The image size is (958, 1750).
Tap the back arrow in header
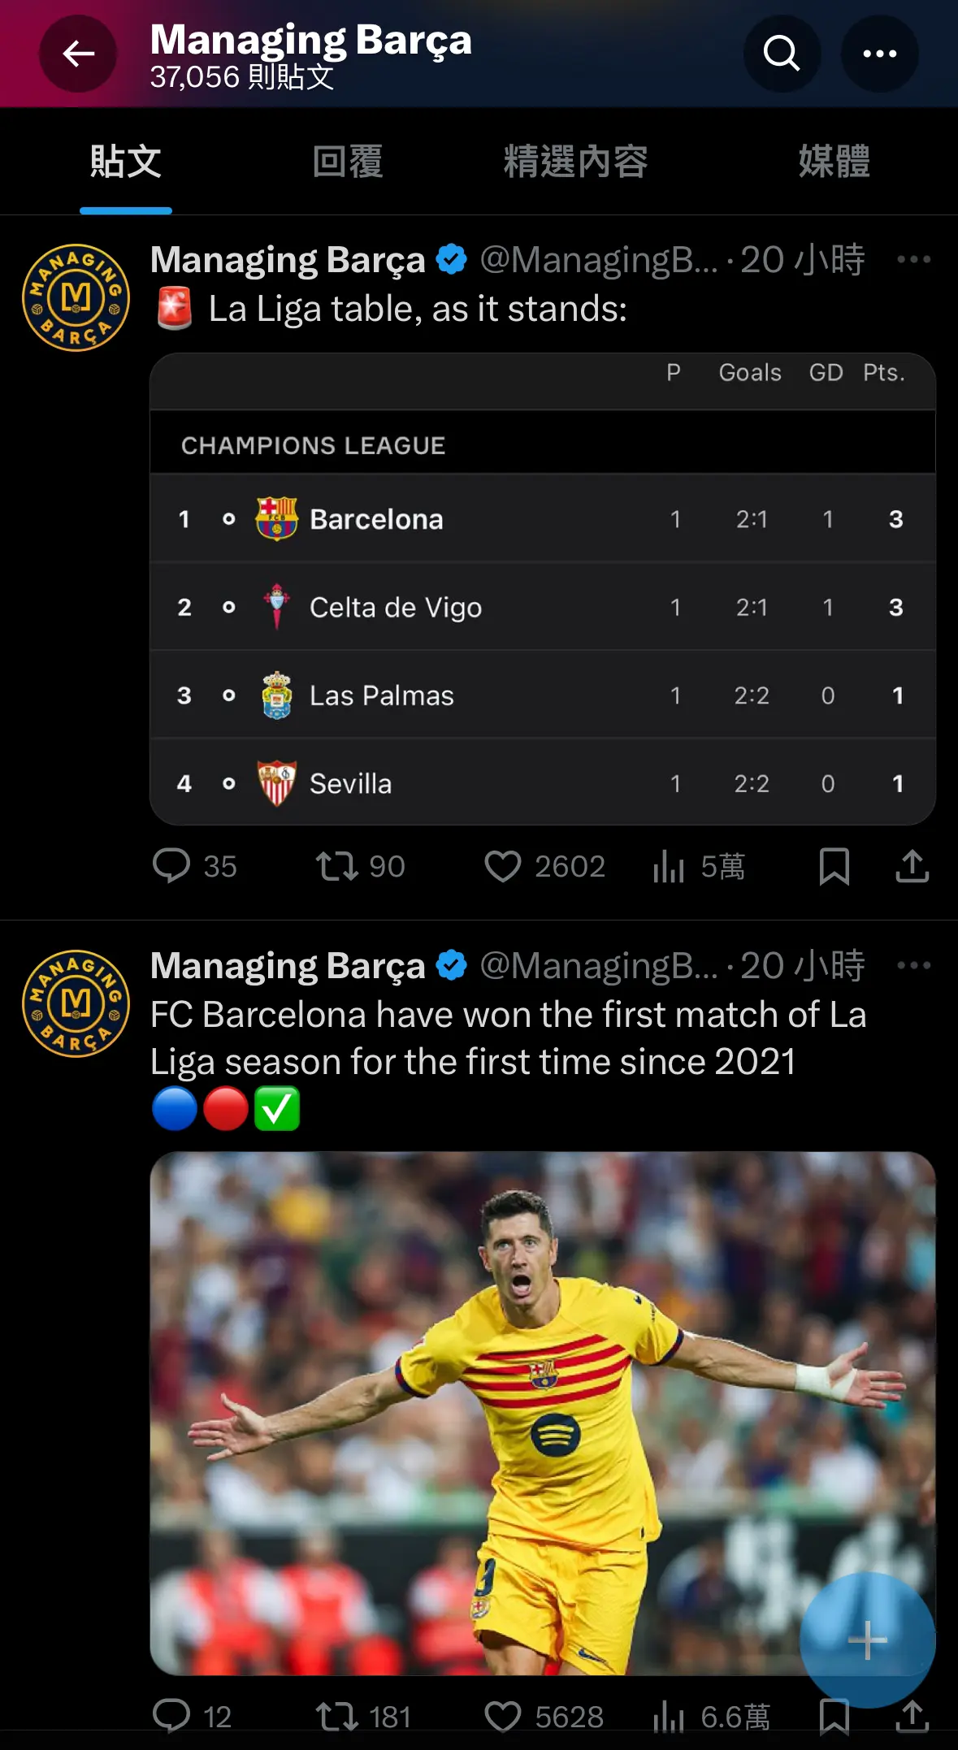point(78,54)
